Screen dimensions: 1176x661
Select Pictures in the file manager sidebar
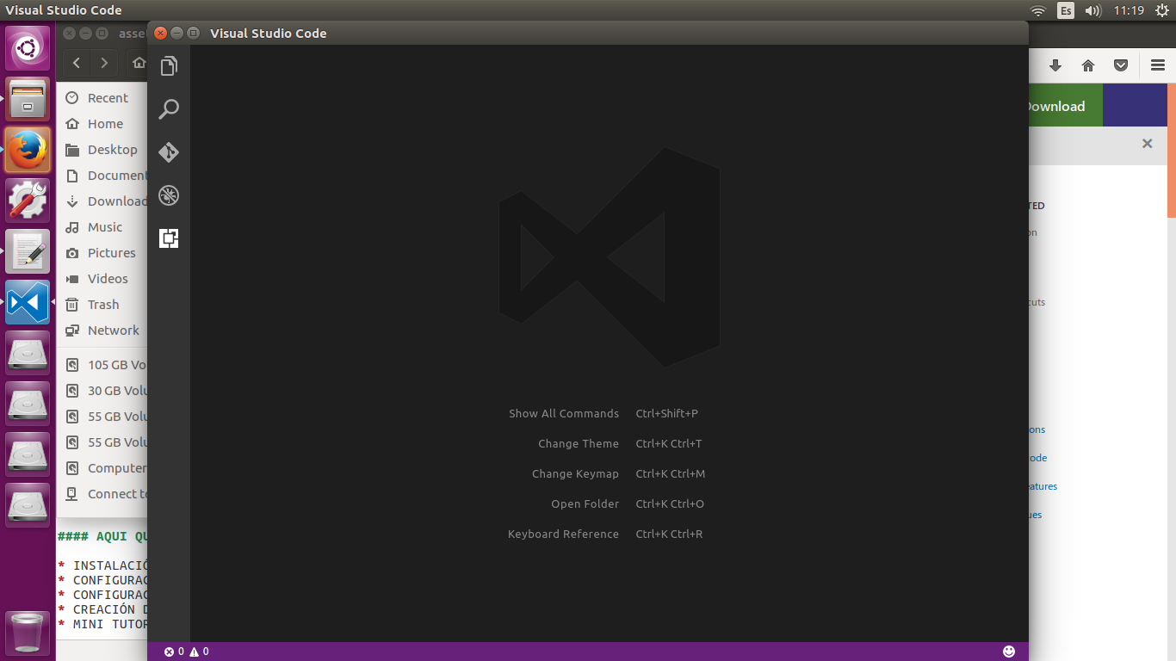(x=102, y=253)
